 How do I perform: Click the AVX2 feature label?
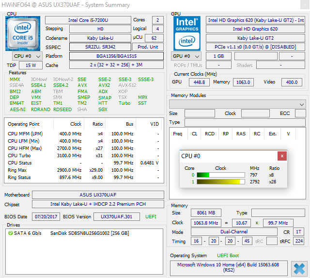(x=104, y=85)
